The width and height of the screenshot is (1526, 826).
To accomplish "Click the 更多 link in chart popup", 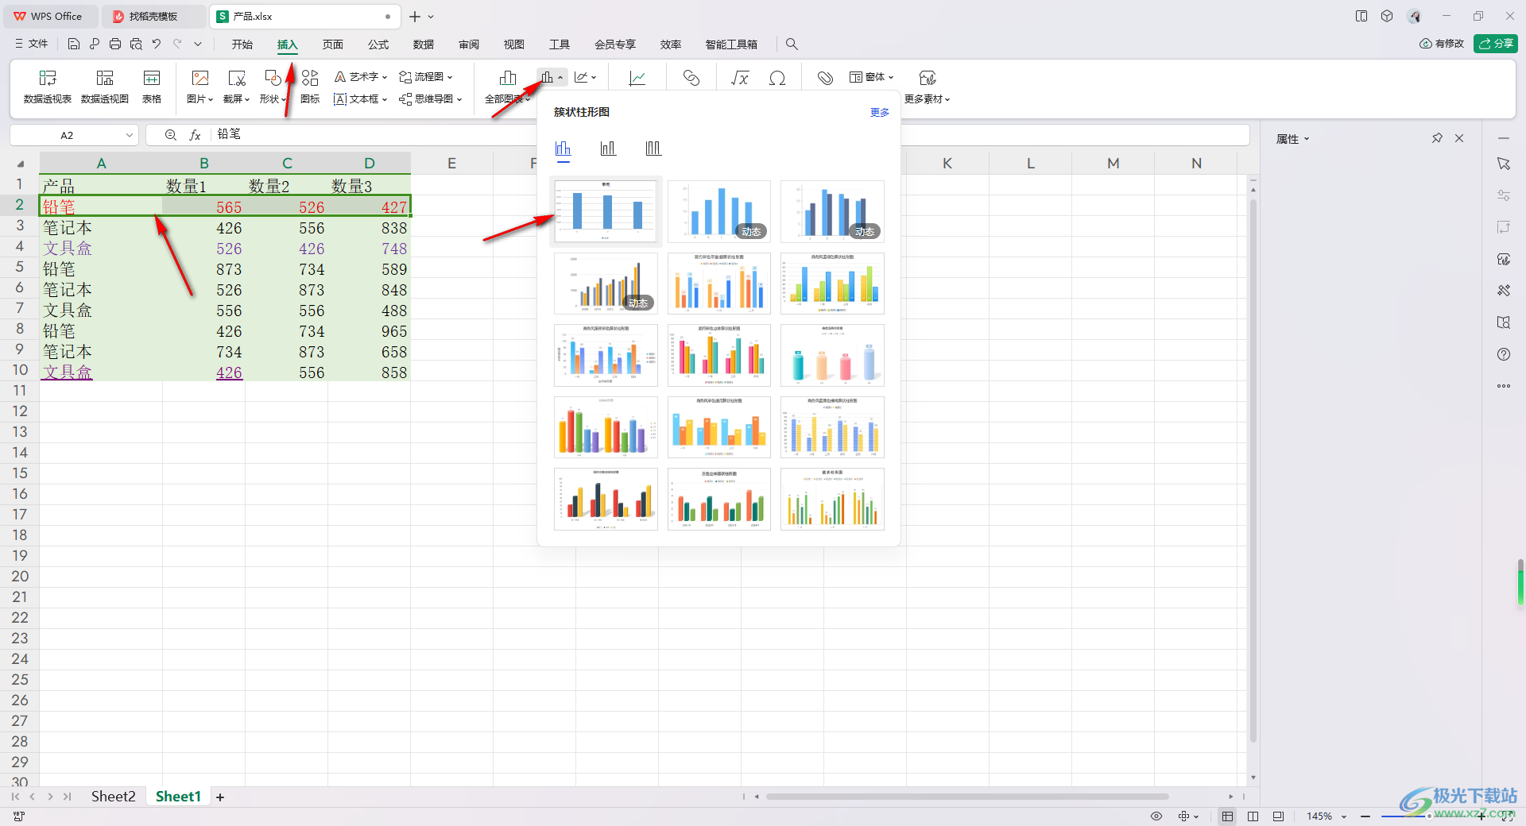I will click(x=880, y=113).
